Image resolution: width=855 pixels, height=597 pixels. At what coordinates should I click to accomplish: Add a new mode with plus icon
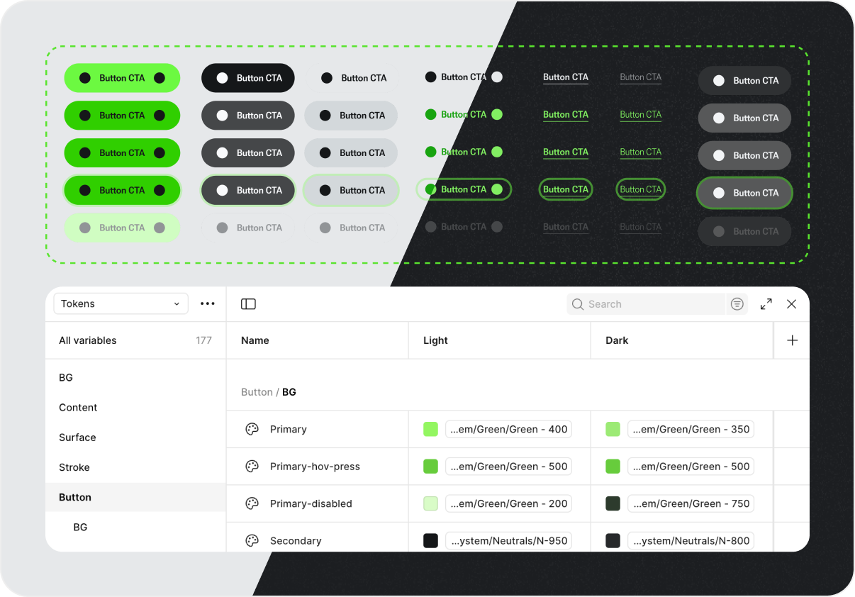tap(792, 340)
